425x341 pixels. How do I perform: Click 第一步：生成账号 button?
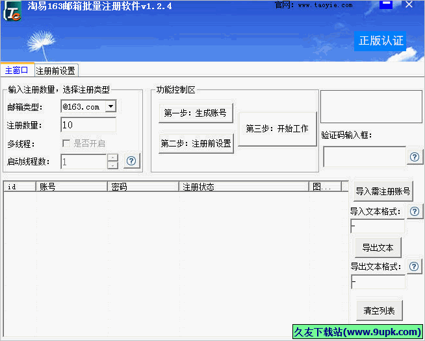tap(196, 113)
